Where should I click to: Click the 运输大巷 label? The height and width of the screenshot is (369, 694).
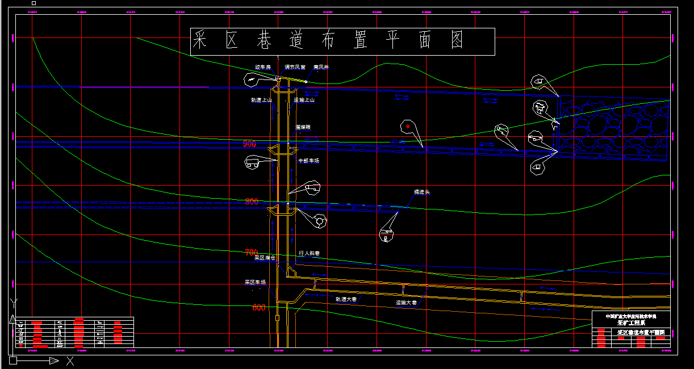(407, 303)
